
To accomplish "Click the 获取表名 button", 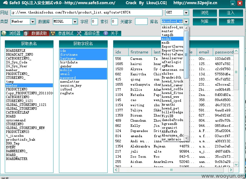I will [x=29, y=44].
